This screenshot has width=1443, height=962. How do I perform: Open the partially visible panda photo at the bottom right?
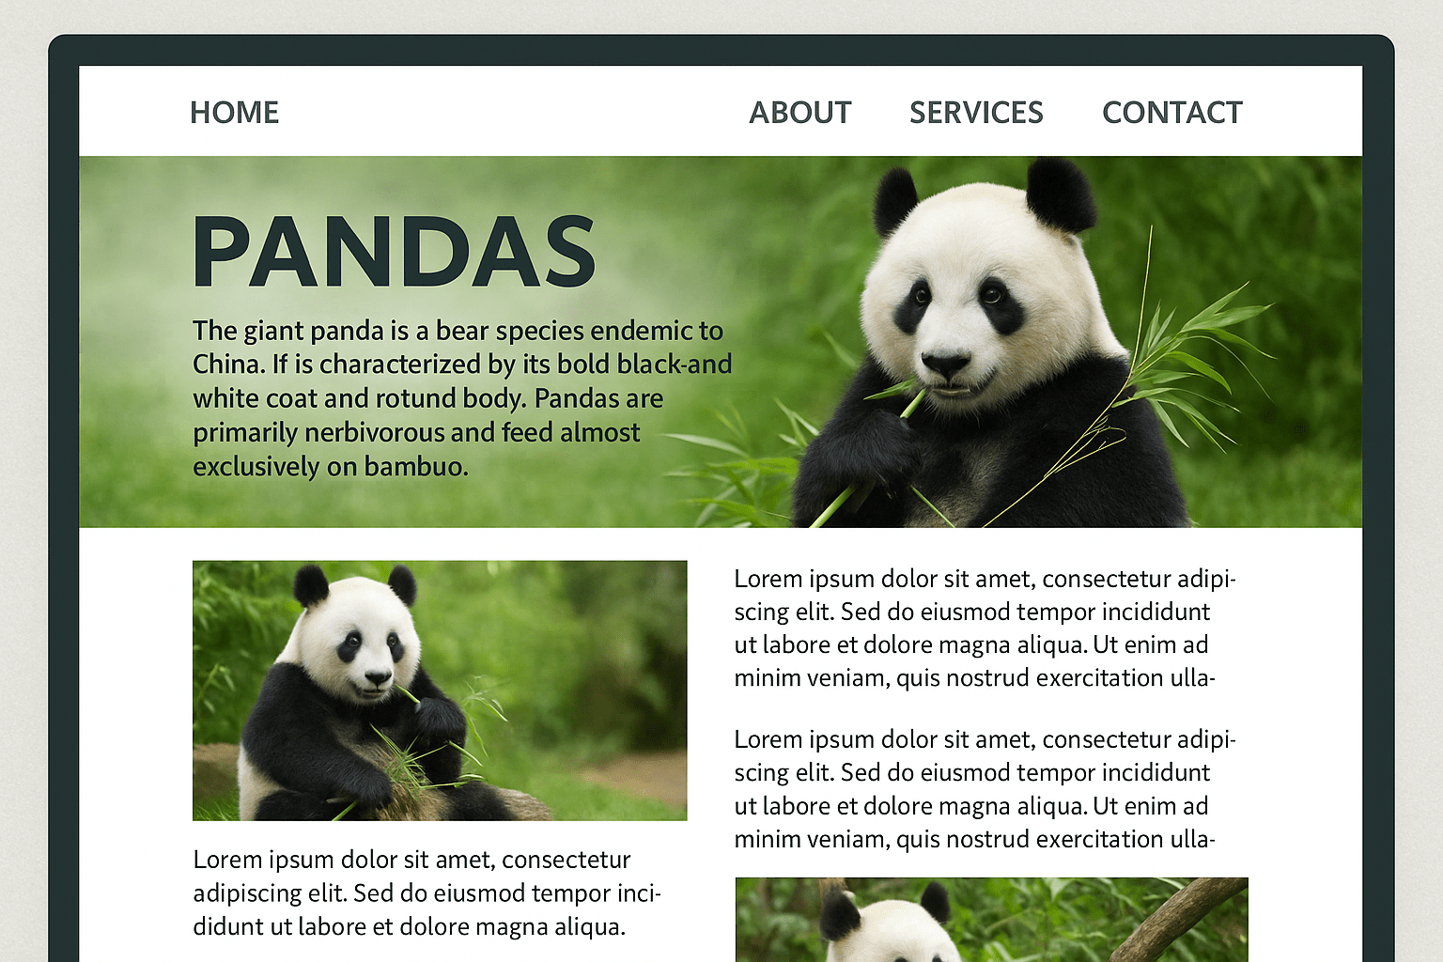pyautogui.click(x=991, y=920)
